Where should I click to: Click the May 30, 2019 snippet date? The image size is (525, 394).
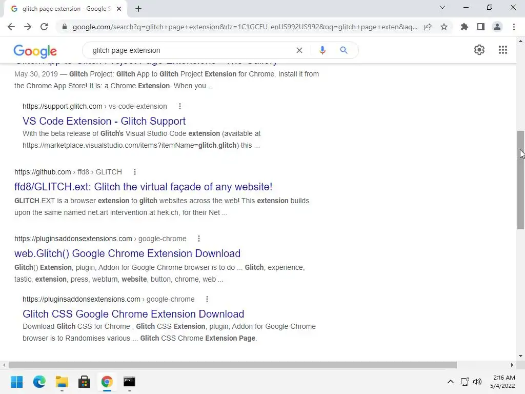coord(36,74)
